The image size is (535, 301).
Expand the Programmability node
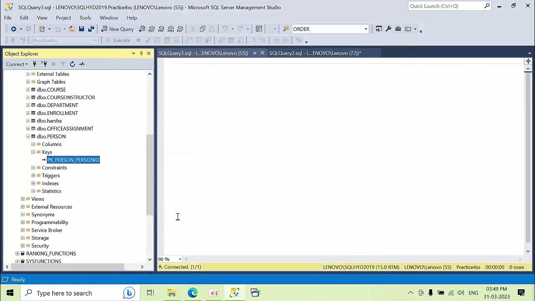tap(23, 222)
